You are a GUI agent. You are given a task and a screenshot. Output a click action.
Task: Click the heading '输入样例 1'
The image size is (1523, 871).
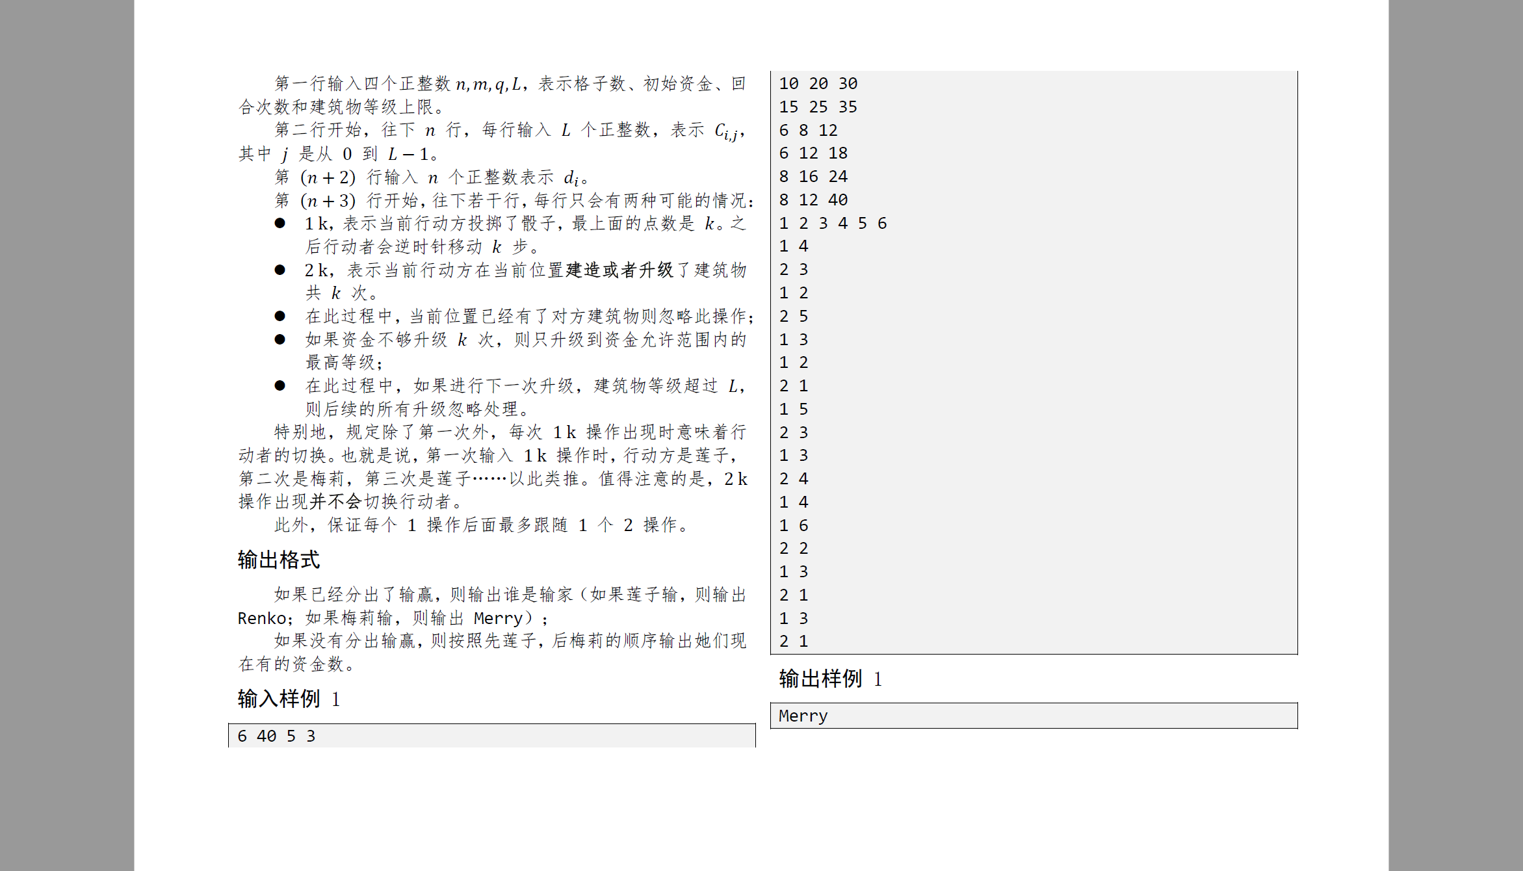289,699
